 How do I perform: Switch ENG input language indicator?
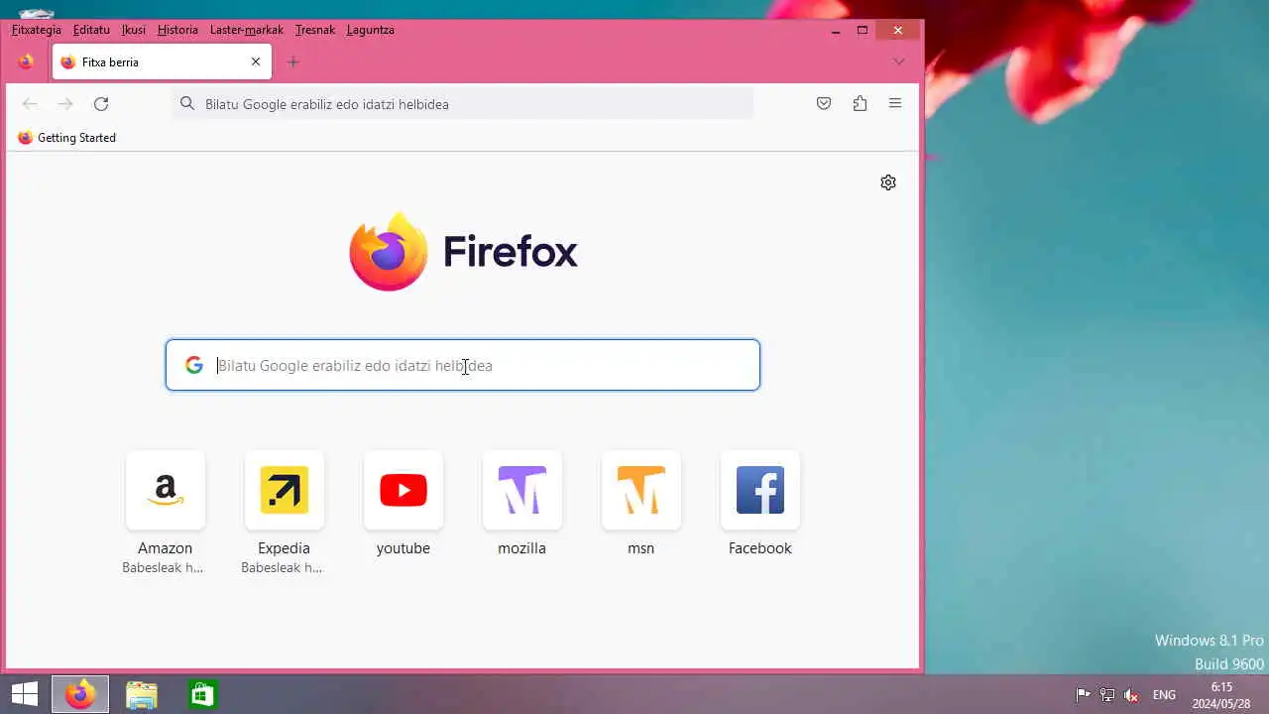[1165, 695]
